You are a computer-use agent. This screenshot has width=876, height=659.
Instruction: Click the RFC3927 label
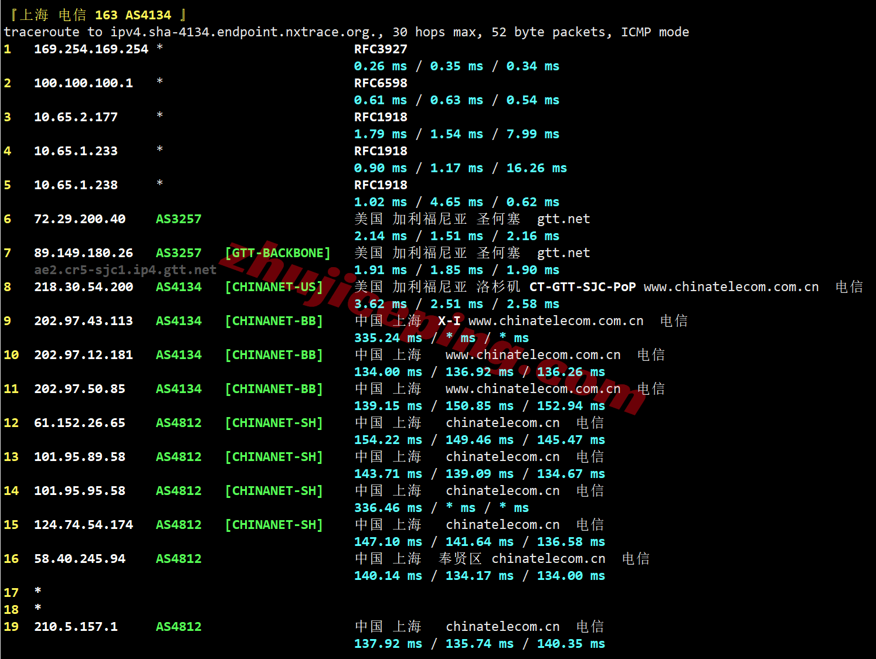coord(381,49)
